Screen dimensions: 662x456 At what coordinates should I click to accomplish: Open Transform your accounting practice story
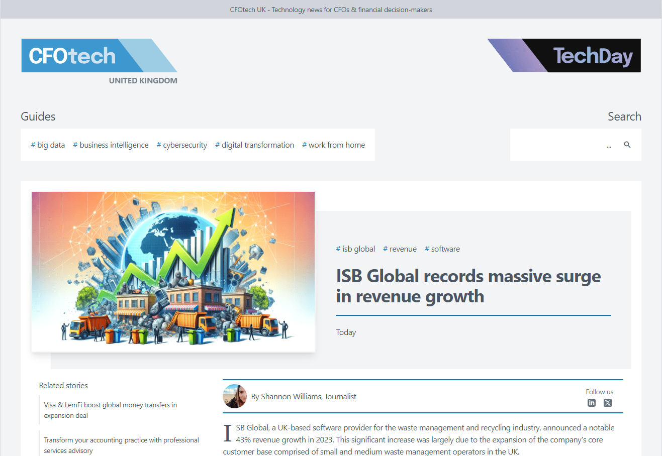click(x=121, y=445)
